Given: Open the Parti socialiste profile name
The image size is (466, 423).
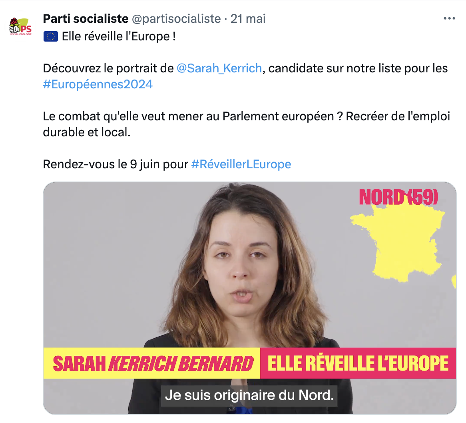Looking at the screenshot, I should pyautogui.click(x=86, y=19).
